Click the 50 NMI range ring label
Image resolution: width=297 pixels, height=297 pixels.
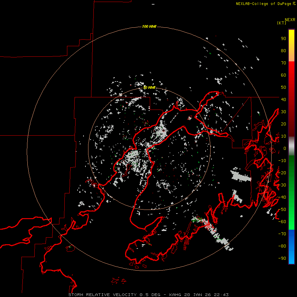tap(149, 87)
